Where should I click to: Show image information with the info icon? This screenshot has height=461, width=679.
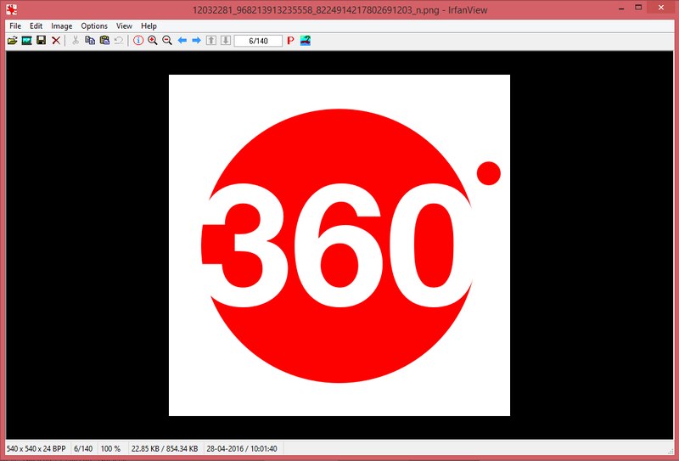pyautogui.click(x=138, y=41)
